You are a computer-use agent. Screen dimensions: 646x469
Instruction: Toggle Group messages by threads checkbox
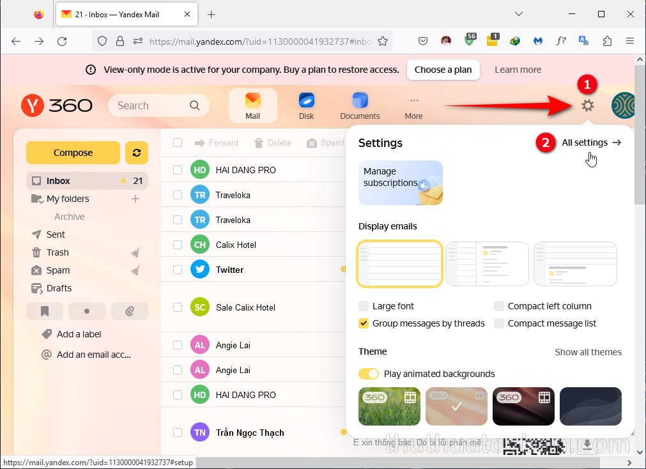[364, 323]
